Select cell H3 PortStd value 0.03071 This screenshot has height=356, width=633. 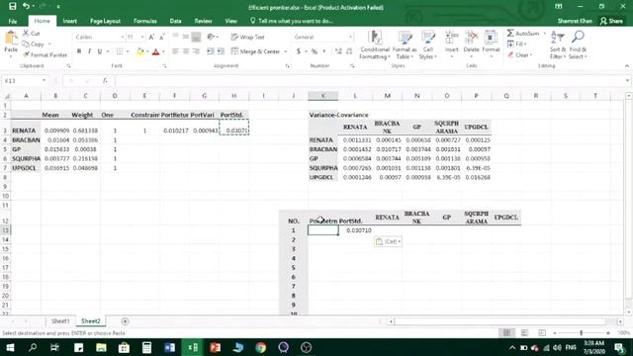tap(234, 128)
